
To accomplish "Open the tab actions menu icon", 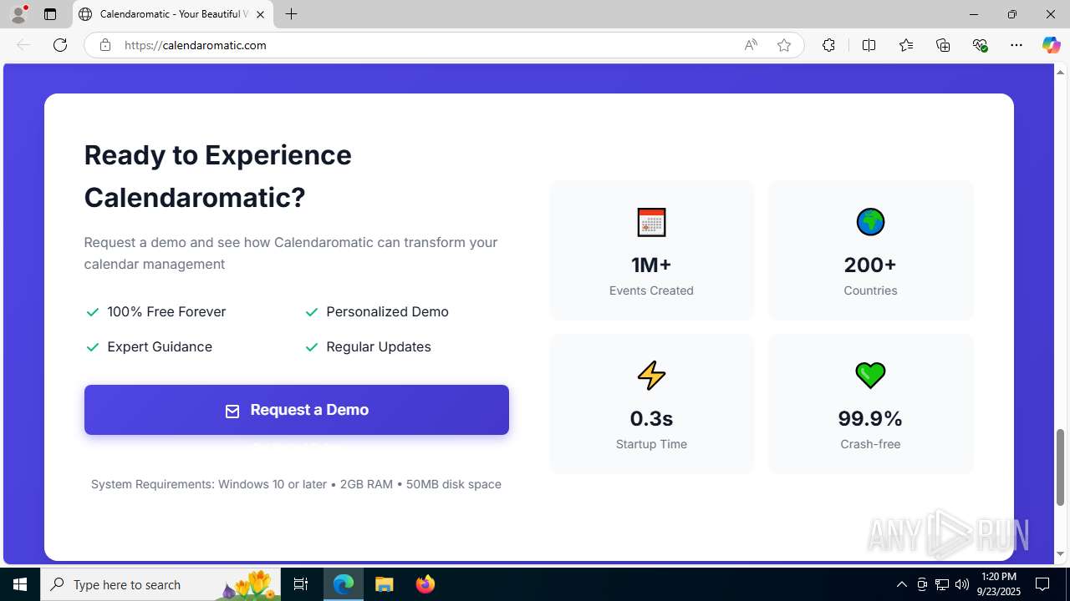I will 50,14.
